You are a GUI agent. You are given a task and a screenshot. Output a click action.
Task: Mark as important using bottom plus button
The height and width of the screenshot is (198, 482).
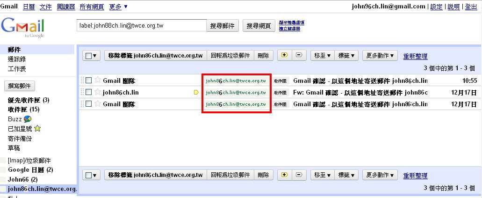click(x=284, y=175)
